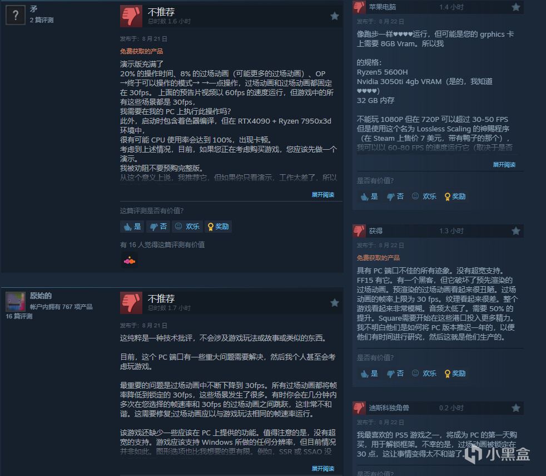Give an 奖励 award to 获得's review
This screenshot has height=476, width=546.
455,374
